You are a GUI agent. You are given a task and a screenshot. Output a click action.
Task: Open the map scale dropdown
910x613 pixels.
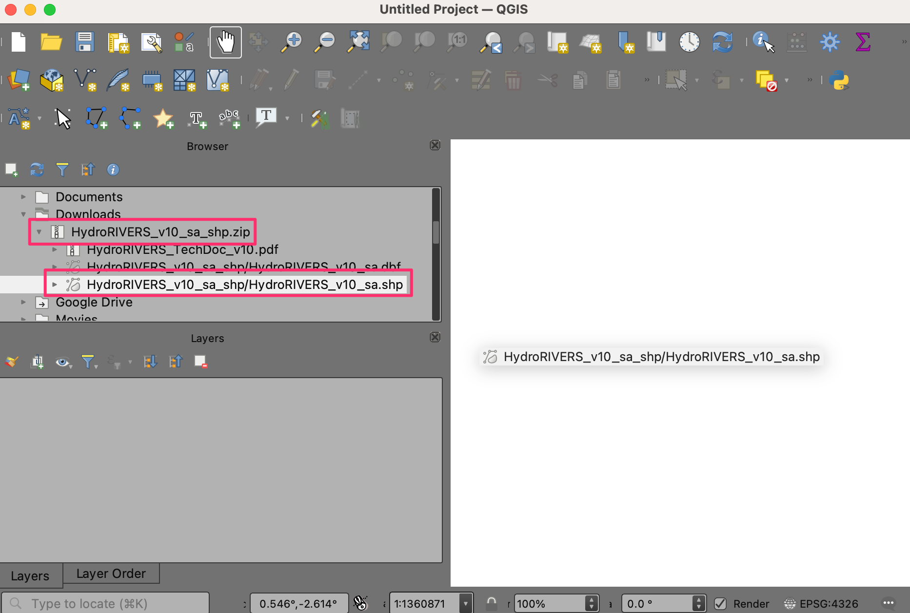tap(466, 604)
